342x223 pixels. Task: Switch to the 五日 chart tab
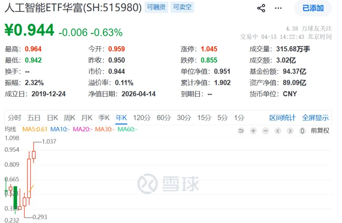click(34, 118)
